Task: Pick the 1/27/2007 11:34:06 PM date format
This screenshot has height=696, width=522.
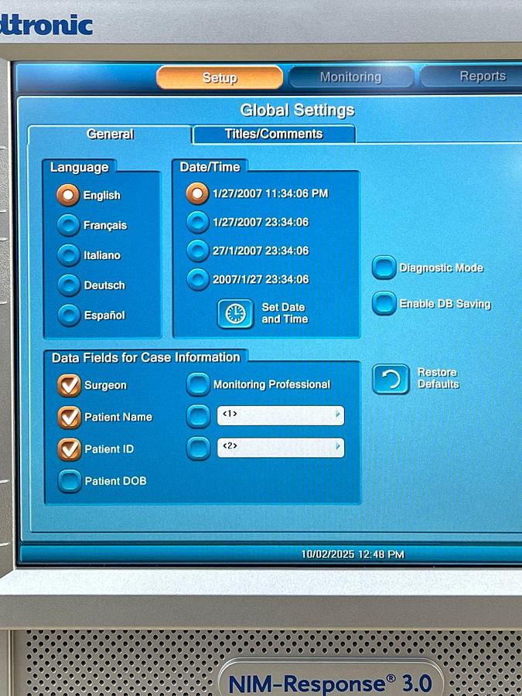Action: click(197, 193)
